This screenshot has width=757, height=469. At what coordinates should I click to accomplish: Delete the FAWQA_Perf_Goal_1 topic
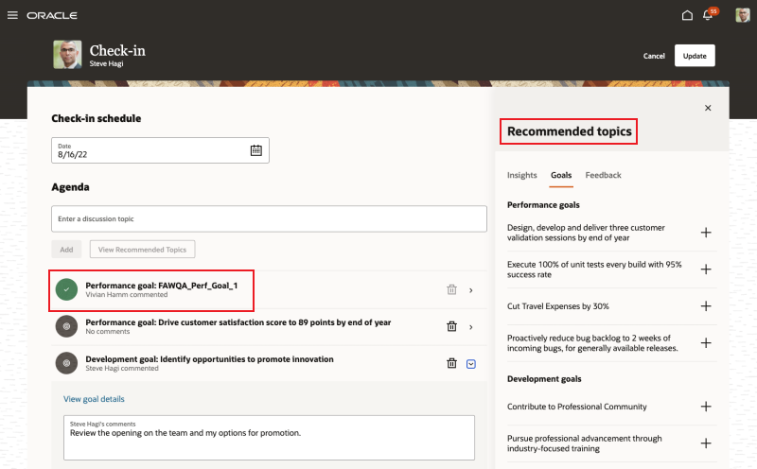click(451, 289)
